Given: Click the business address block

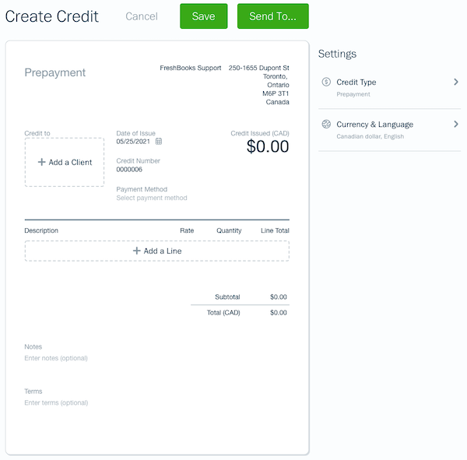Looking at the screenshot, I should (259, 85).
